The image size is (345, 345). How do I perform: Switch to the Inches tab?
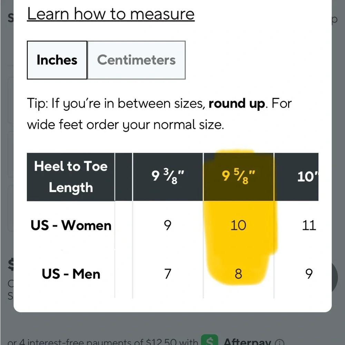click(57, 60)
